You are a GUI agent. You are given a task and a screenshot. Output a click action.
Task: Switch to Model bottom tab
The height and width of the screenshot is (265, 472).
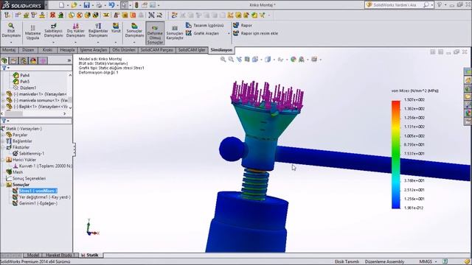coord(32,255)
